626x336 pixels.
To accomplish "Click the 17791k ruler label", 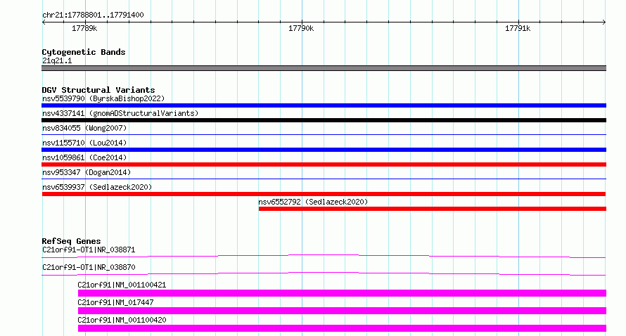I will (x=518, y=28).
